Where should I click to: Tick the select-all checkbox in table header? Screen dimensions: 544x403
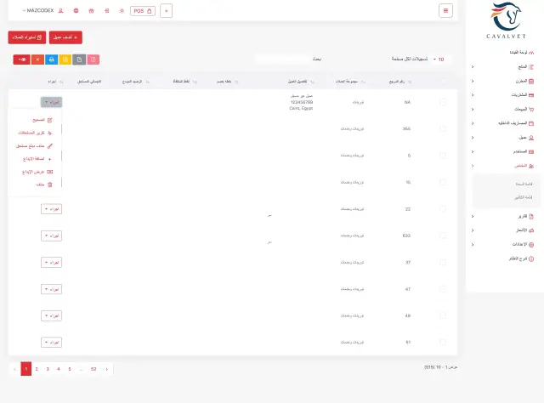[x=443, y=82]
